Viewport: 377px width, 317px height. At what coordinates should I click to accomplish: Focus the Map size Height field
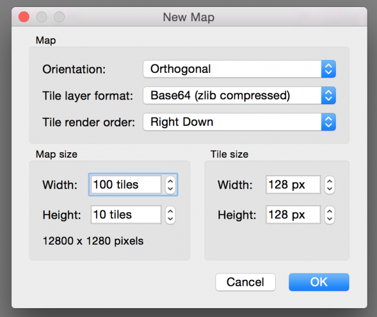point(125,215)
